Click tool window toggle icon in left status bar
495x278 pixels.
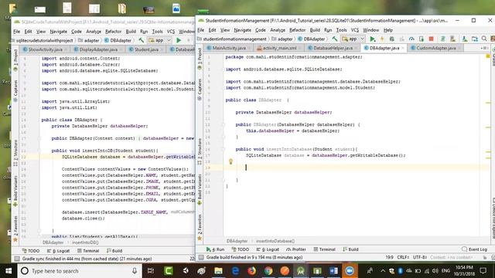pyautogui.click(x=17, y=259)
